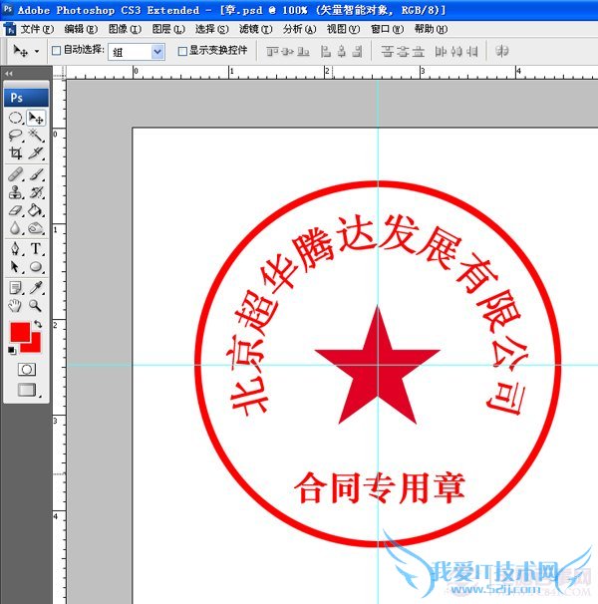
Task: Click the Auto-Align Layers button
Action: point(501,51)
